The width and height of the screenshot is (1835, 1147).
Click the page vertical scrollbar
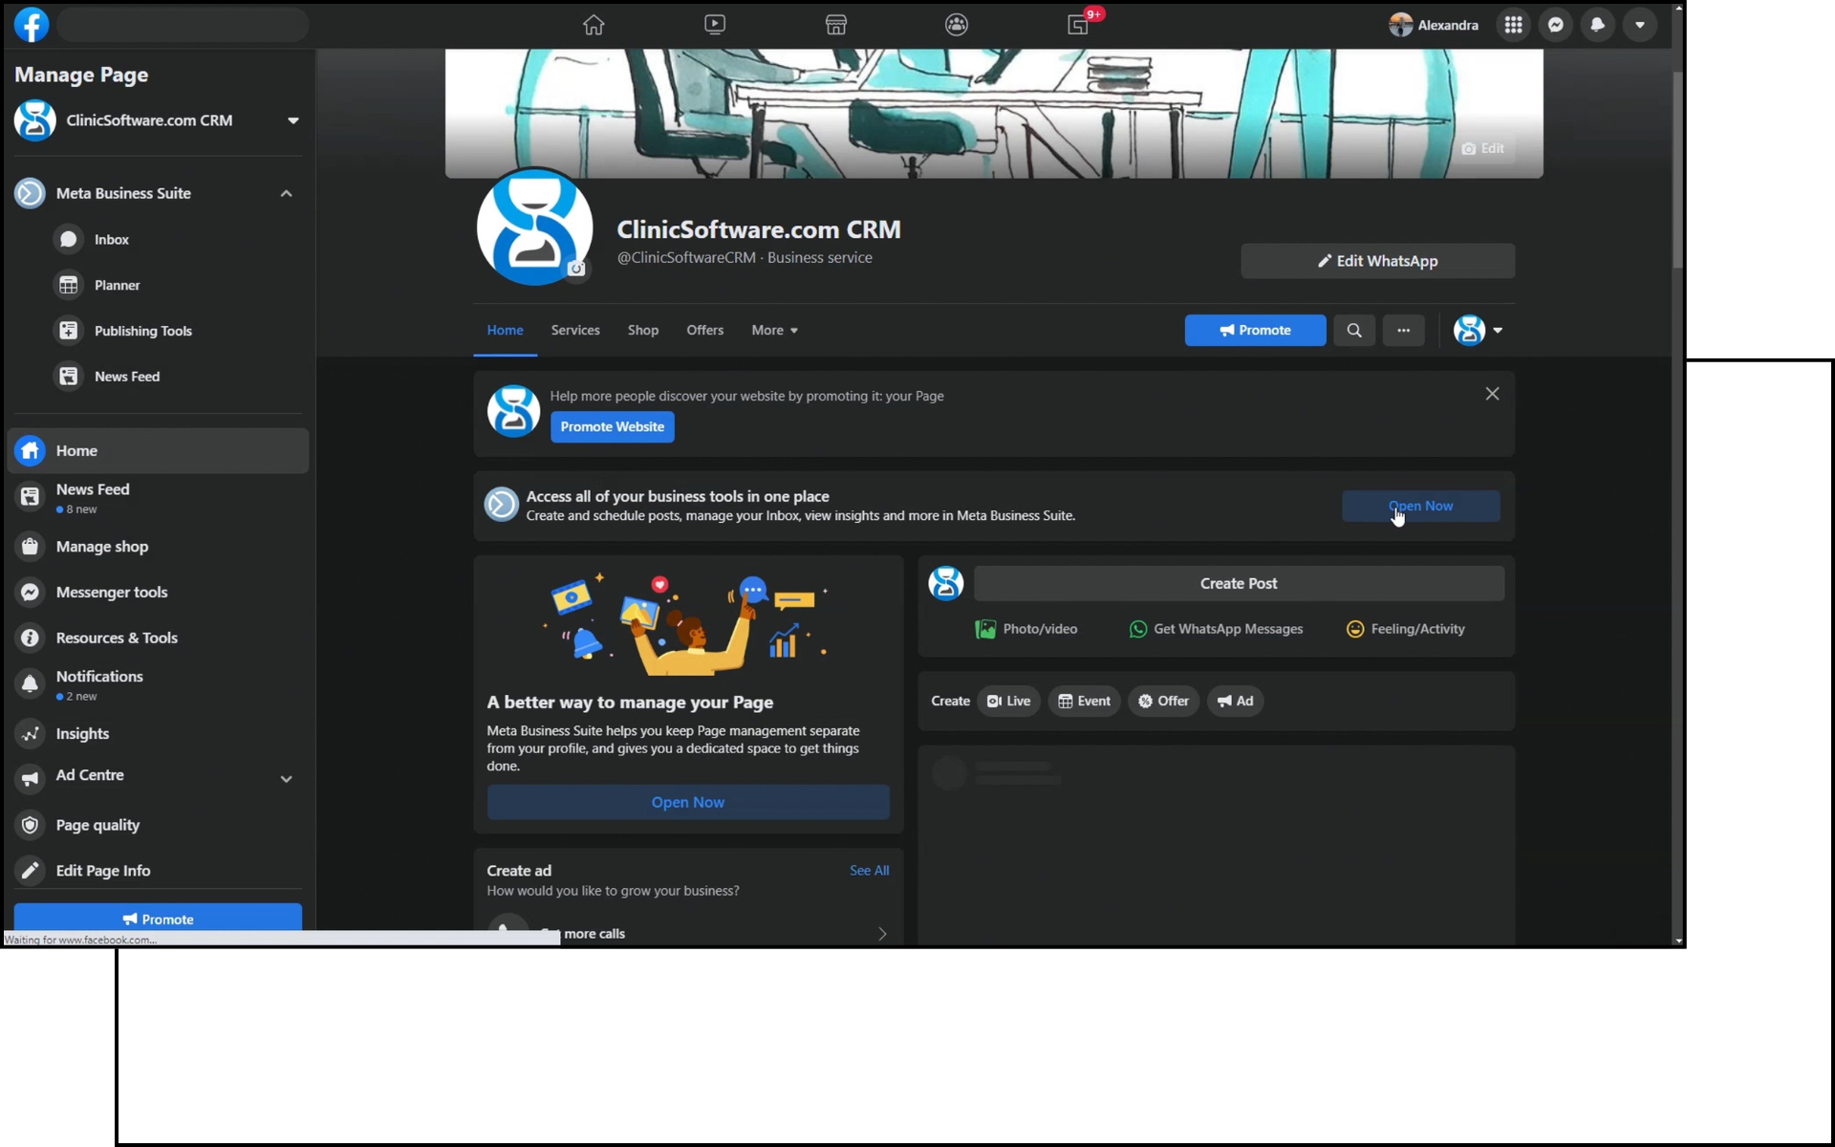(1677, 170)
